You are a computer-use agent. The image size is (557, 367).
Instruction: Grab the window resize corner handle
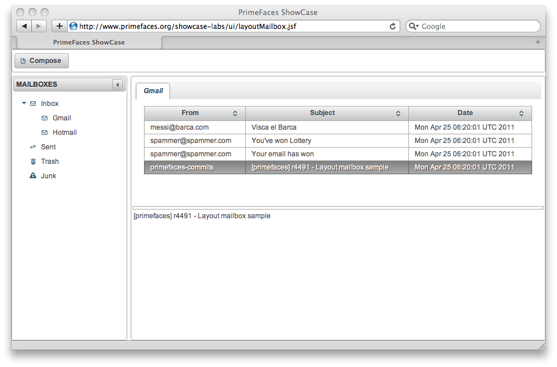tap(542, 346)
